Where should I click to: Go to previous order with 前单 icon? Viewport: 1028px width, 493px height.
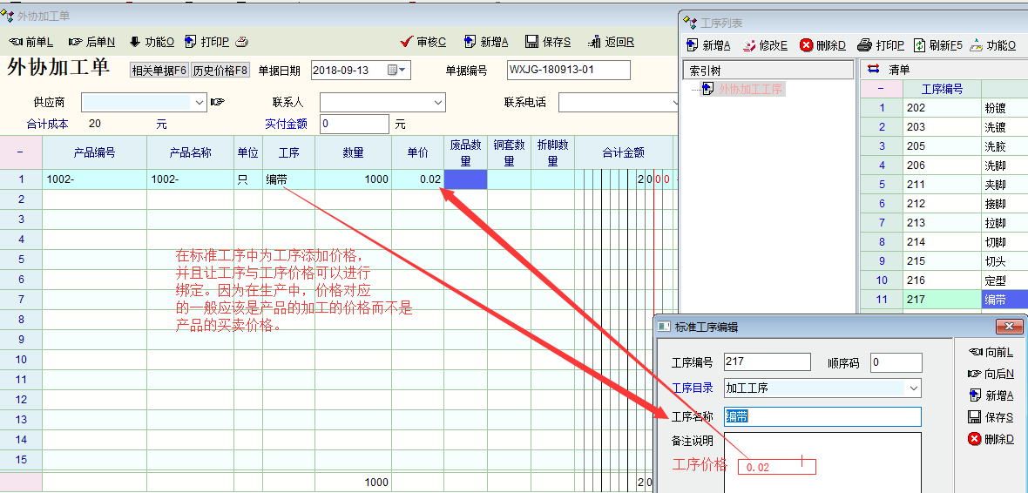pos(16,42)
